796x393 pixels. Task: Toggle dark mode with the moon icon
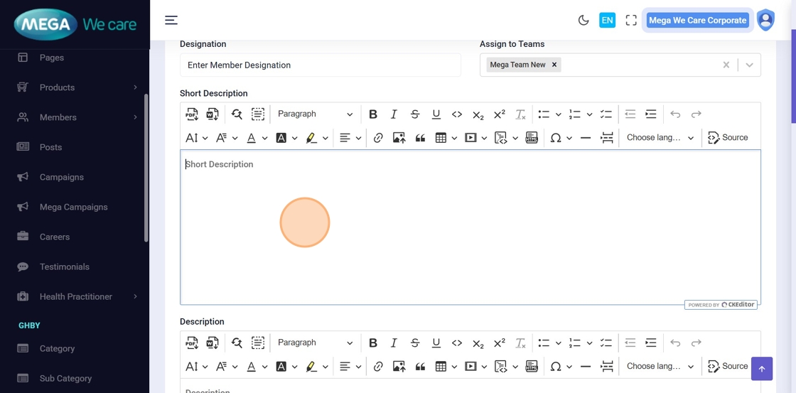(x=583, y=20)
